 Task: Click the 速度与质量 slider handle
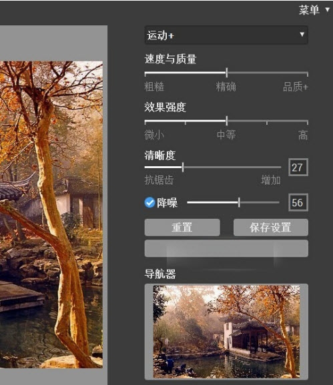click(227, 73)
